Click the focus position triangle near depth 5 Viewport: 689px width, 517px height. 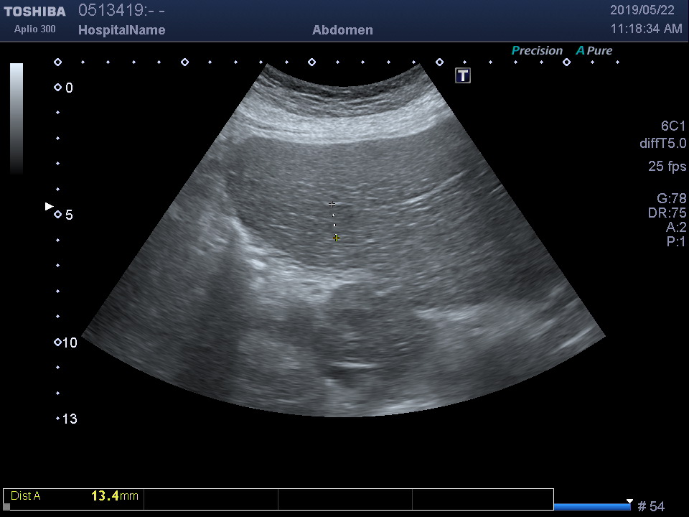[x=49, y=207]
